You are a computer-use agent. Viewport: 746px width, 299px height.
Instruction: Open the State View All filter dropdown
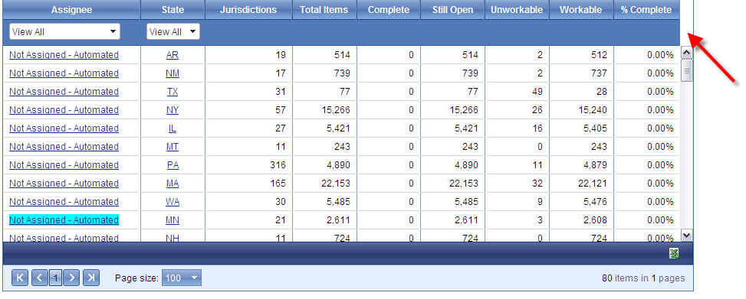pyautogui.click(x=173, y=32)
